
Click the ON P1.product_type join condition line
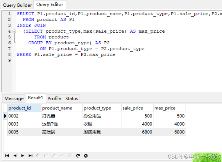pos(92,49)
